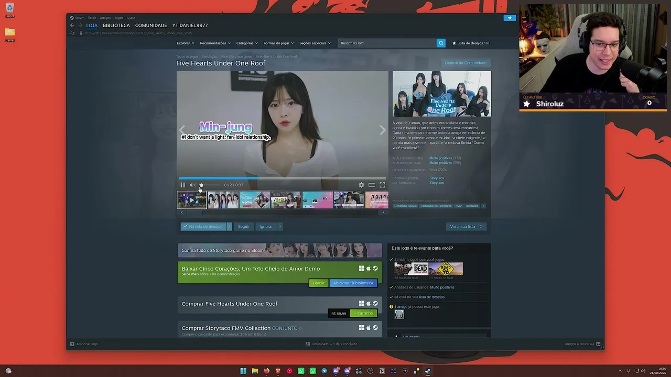Show next media with right arrow
This screenshot has height=377, width=671.
point(383,130)
